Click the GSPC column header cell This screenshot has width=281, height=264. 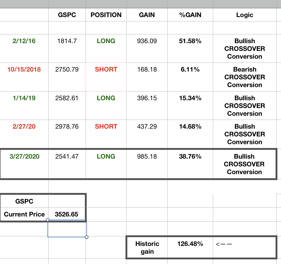67,15
